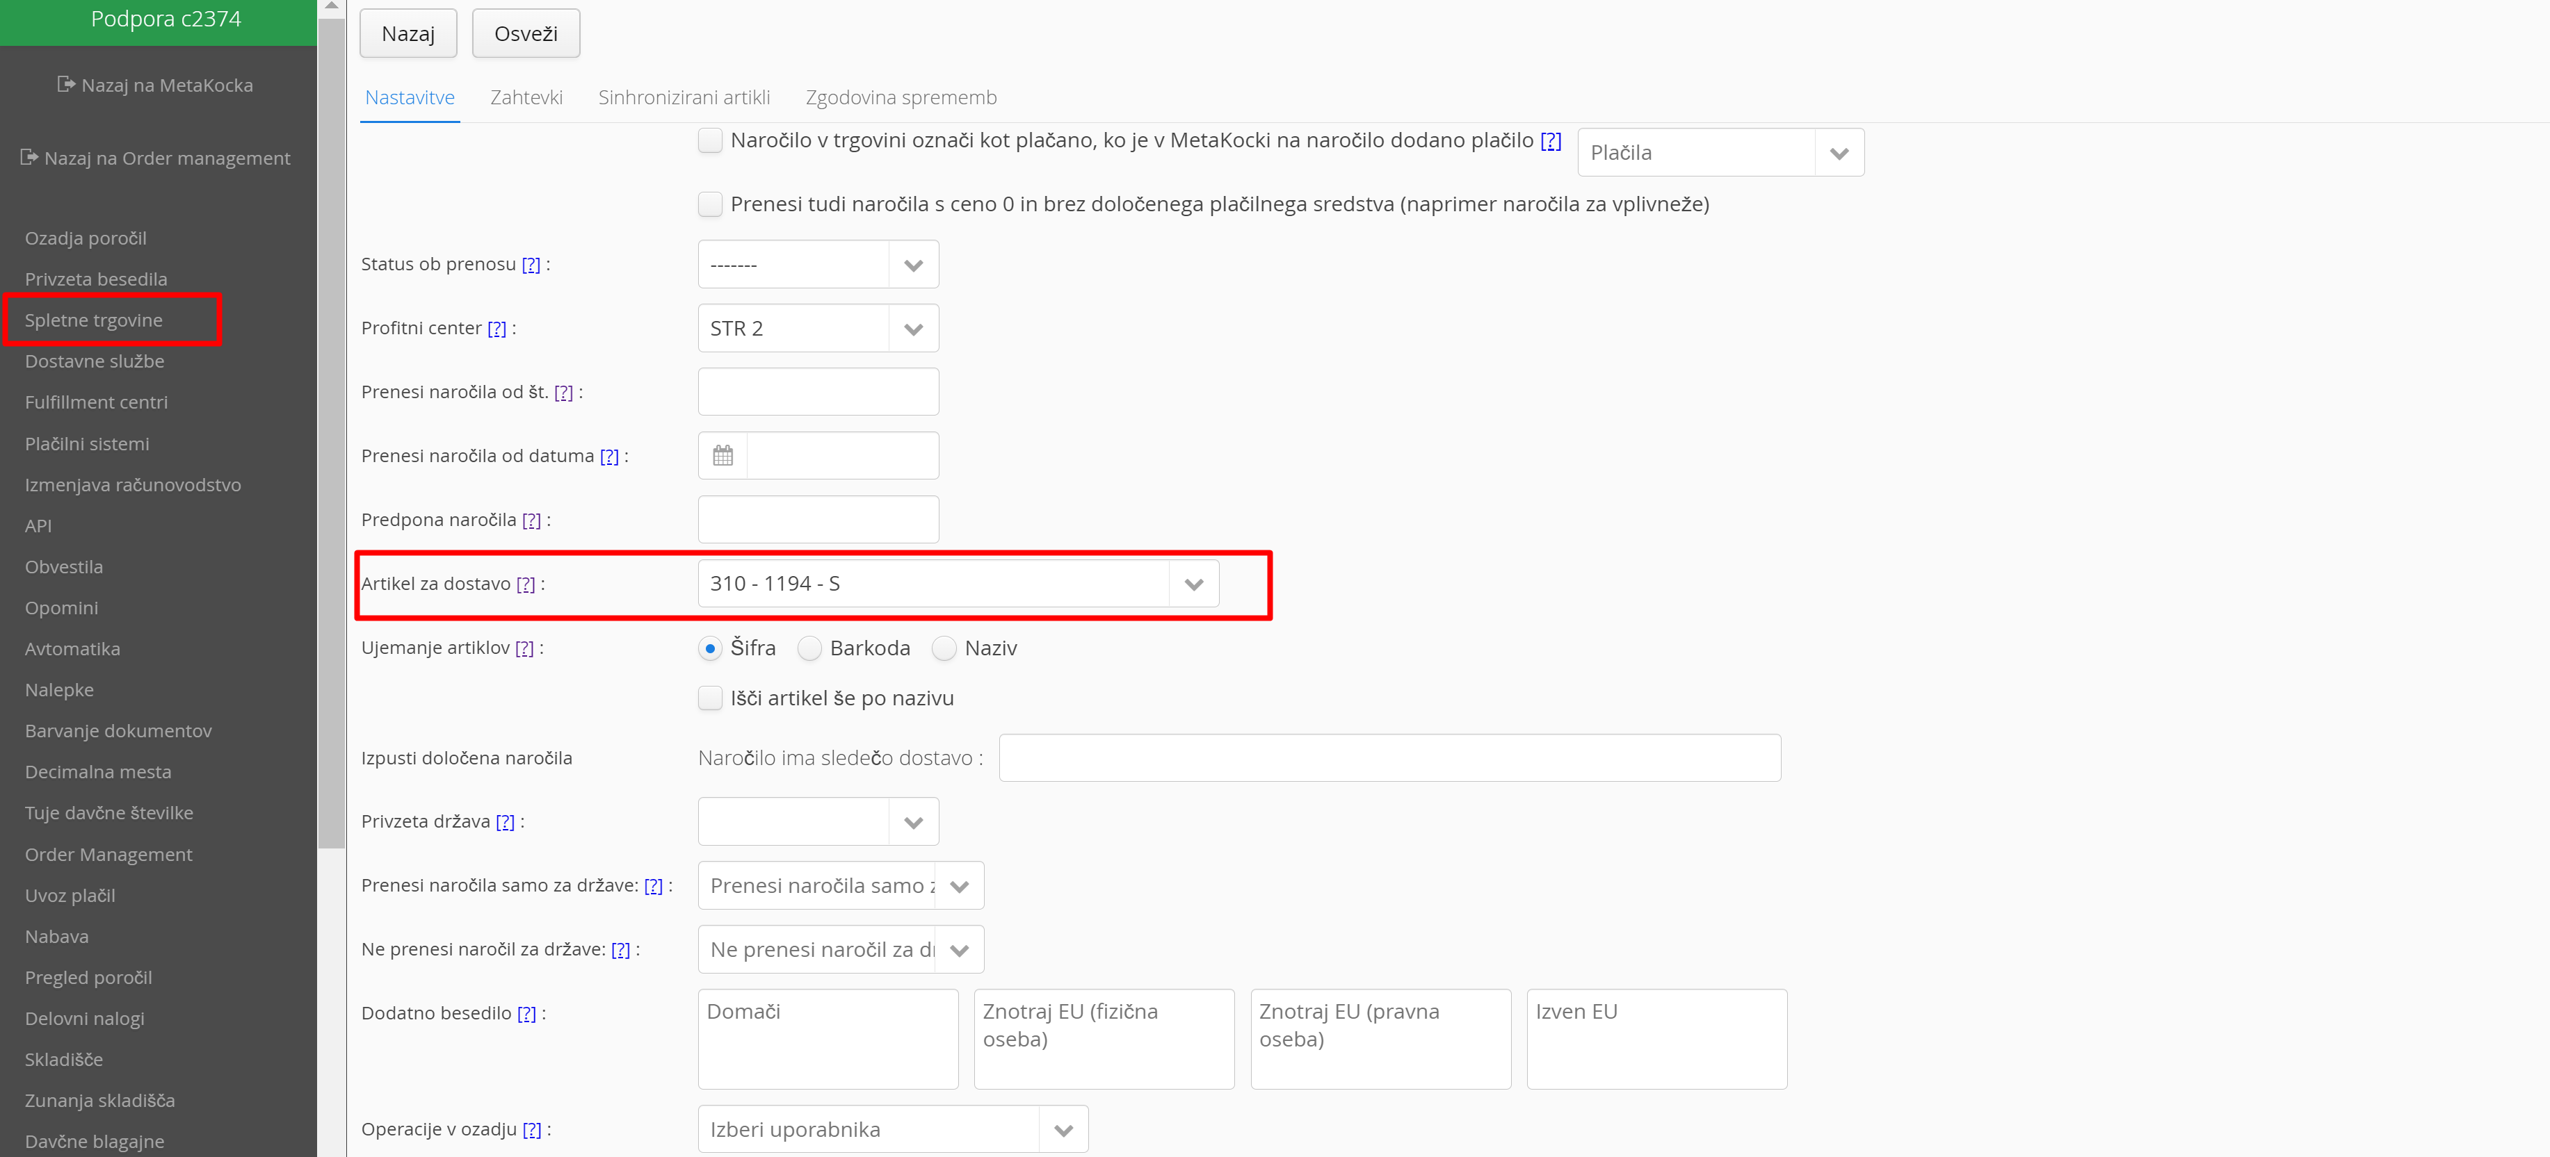Click the calendar icon for order date
The image size is (2550, 1157).
(723, 456)
